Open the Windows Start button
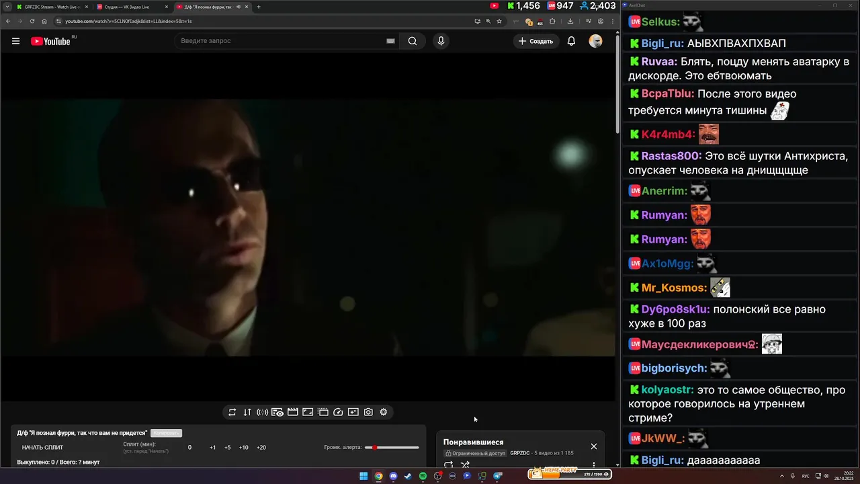The width and height of the screenshot is (860, 484). tap(363, 476)
